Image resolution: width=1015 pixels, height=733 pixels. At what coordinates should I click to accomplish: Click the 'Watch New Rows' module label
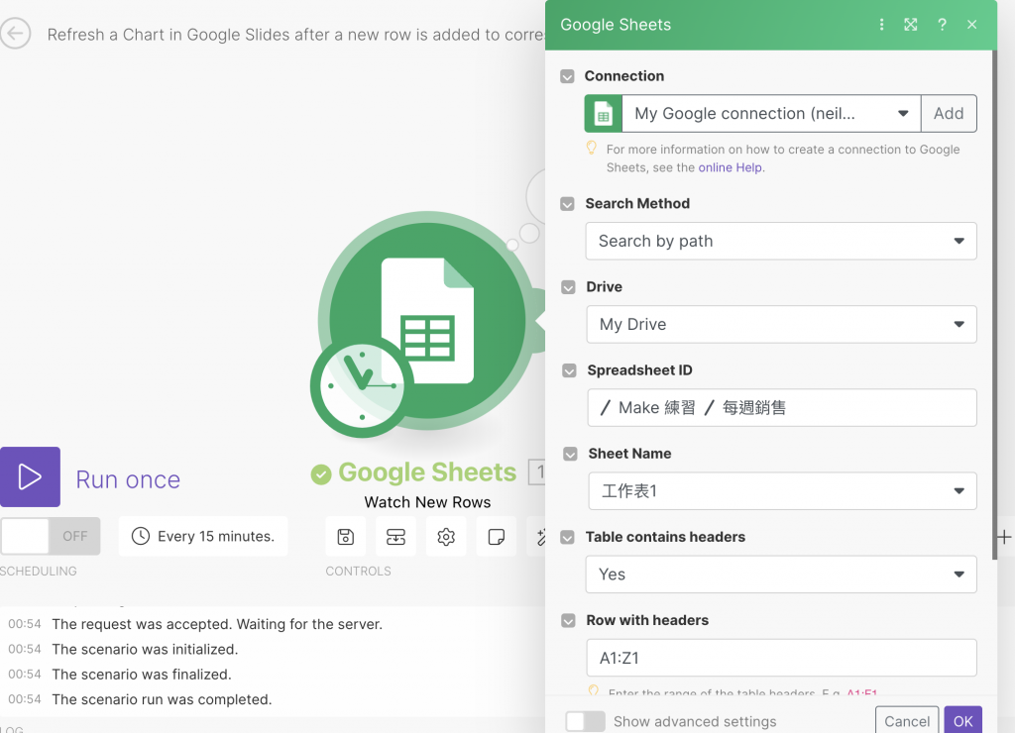tap(427, 502)
